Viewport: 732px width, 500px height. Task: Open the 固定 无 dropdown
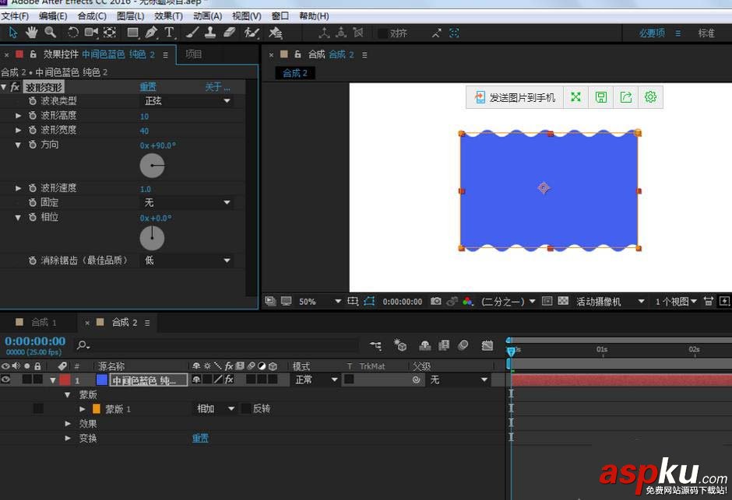[x=186, y=202]
